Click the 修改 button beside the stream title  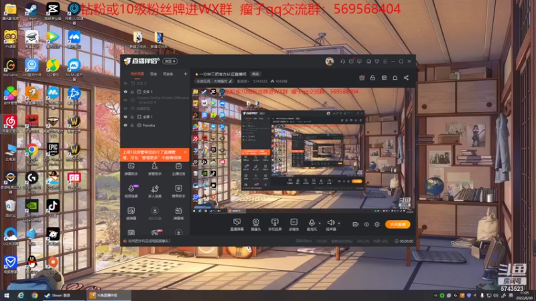[x=255, y=74]
